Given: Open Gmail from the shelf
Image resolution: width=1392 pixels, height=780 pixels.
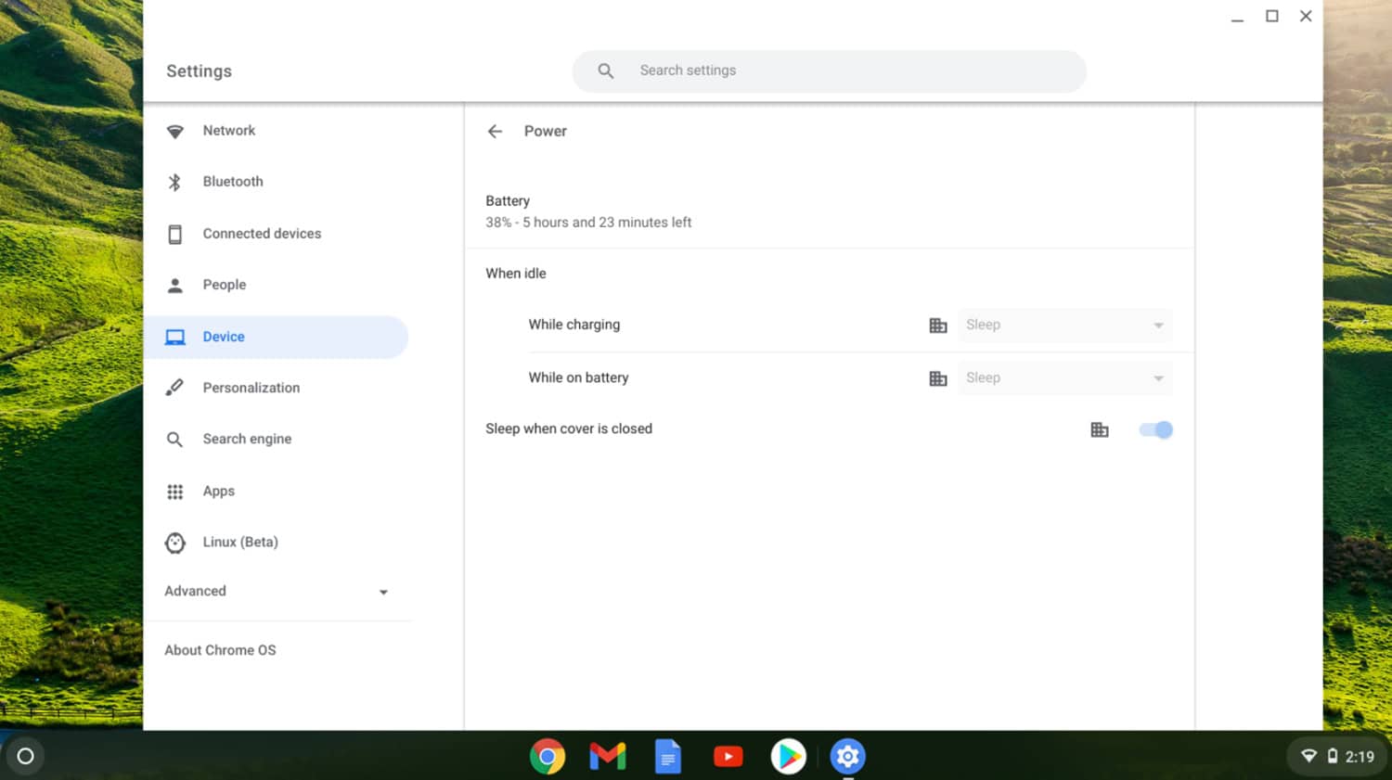Looking at the screenshot, I should point(608,757).
